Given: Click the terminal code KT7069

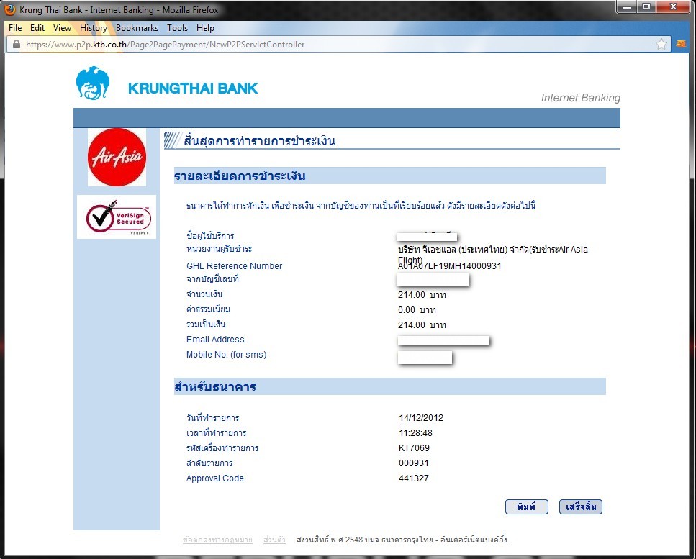Looking at the screenshot, I should click(414, 447).
